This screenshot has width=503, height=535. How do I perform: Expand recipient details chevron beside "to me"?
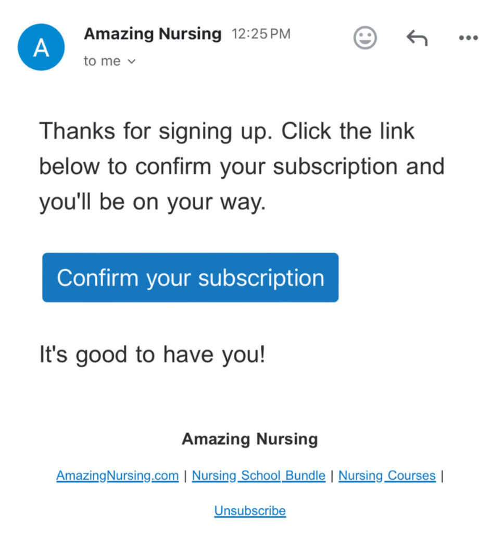[x=131, y=62]
